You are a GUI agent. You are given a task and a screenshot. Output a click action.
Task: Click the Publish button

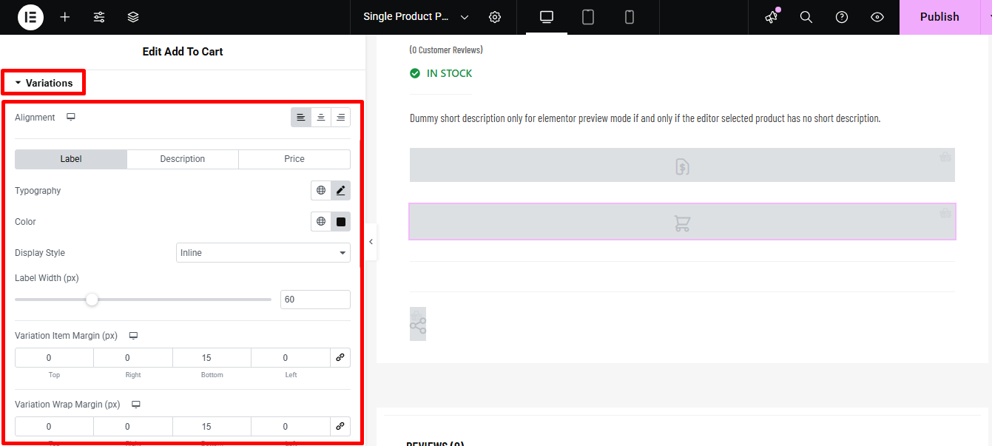[939, 17]
